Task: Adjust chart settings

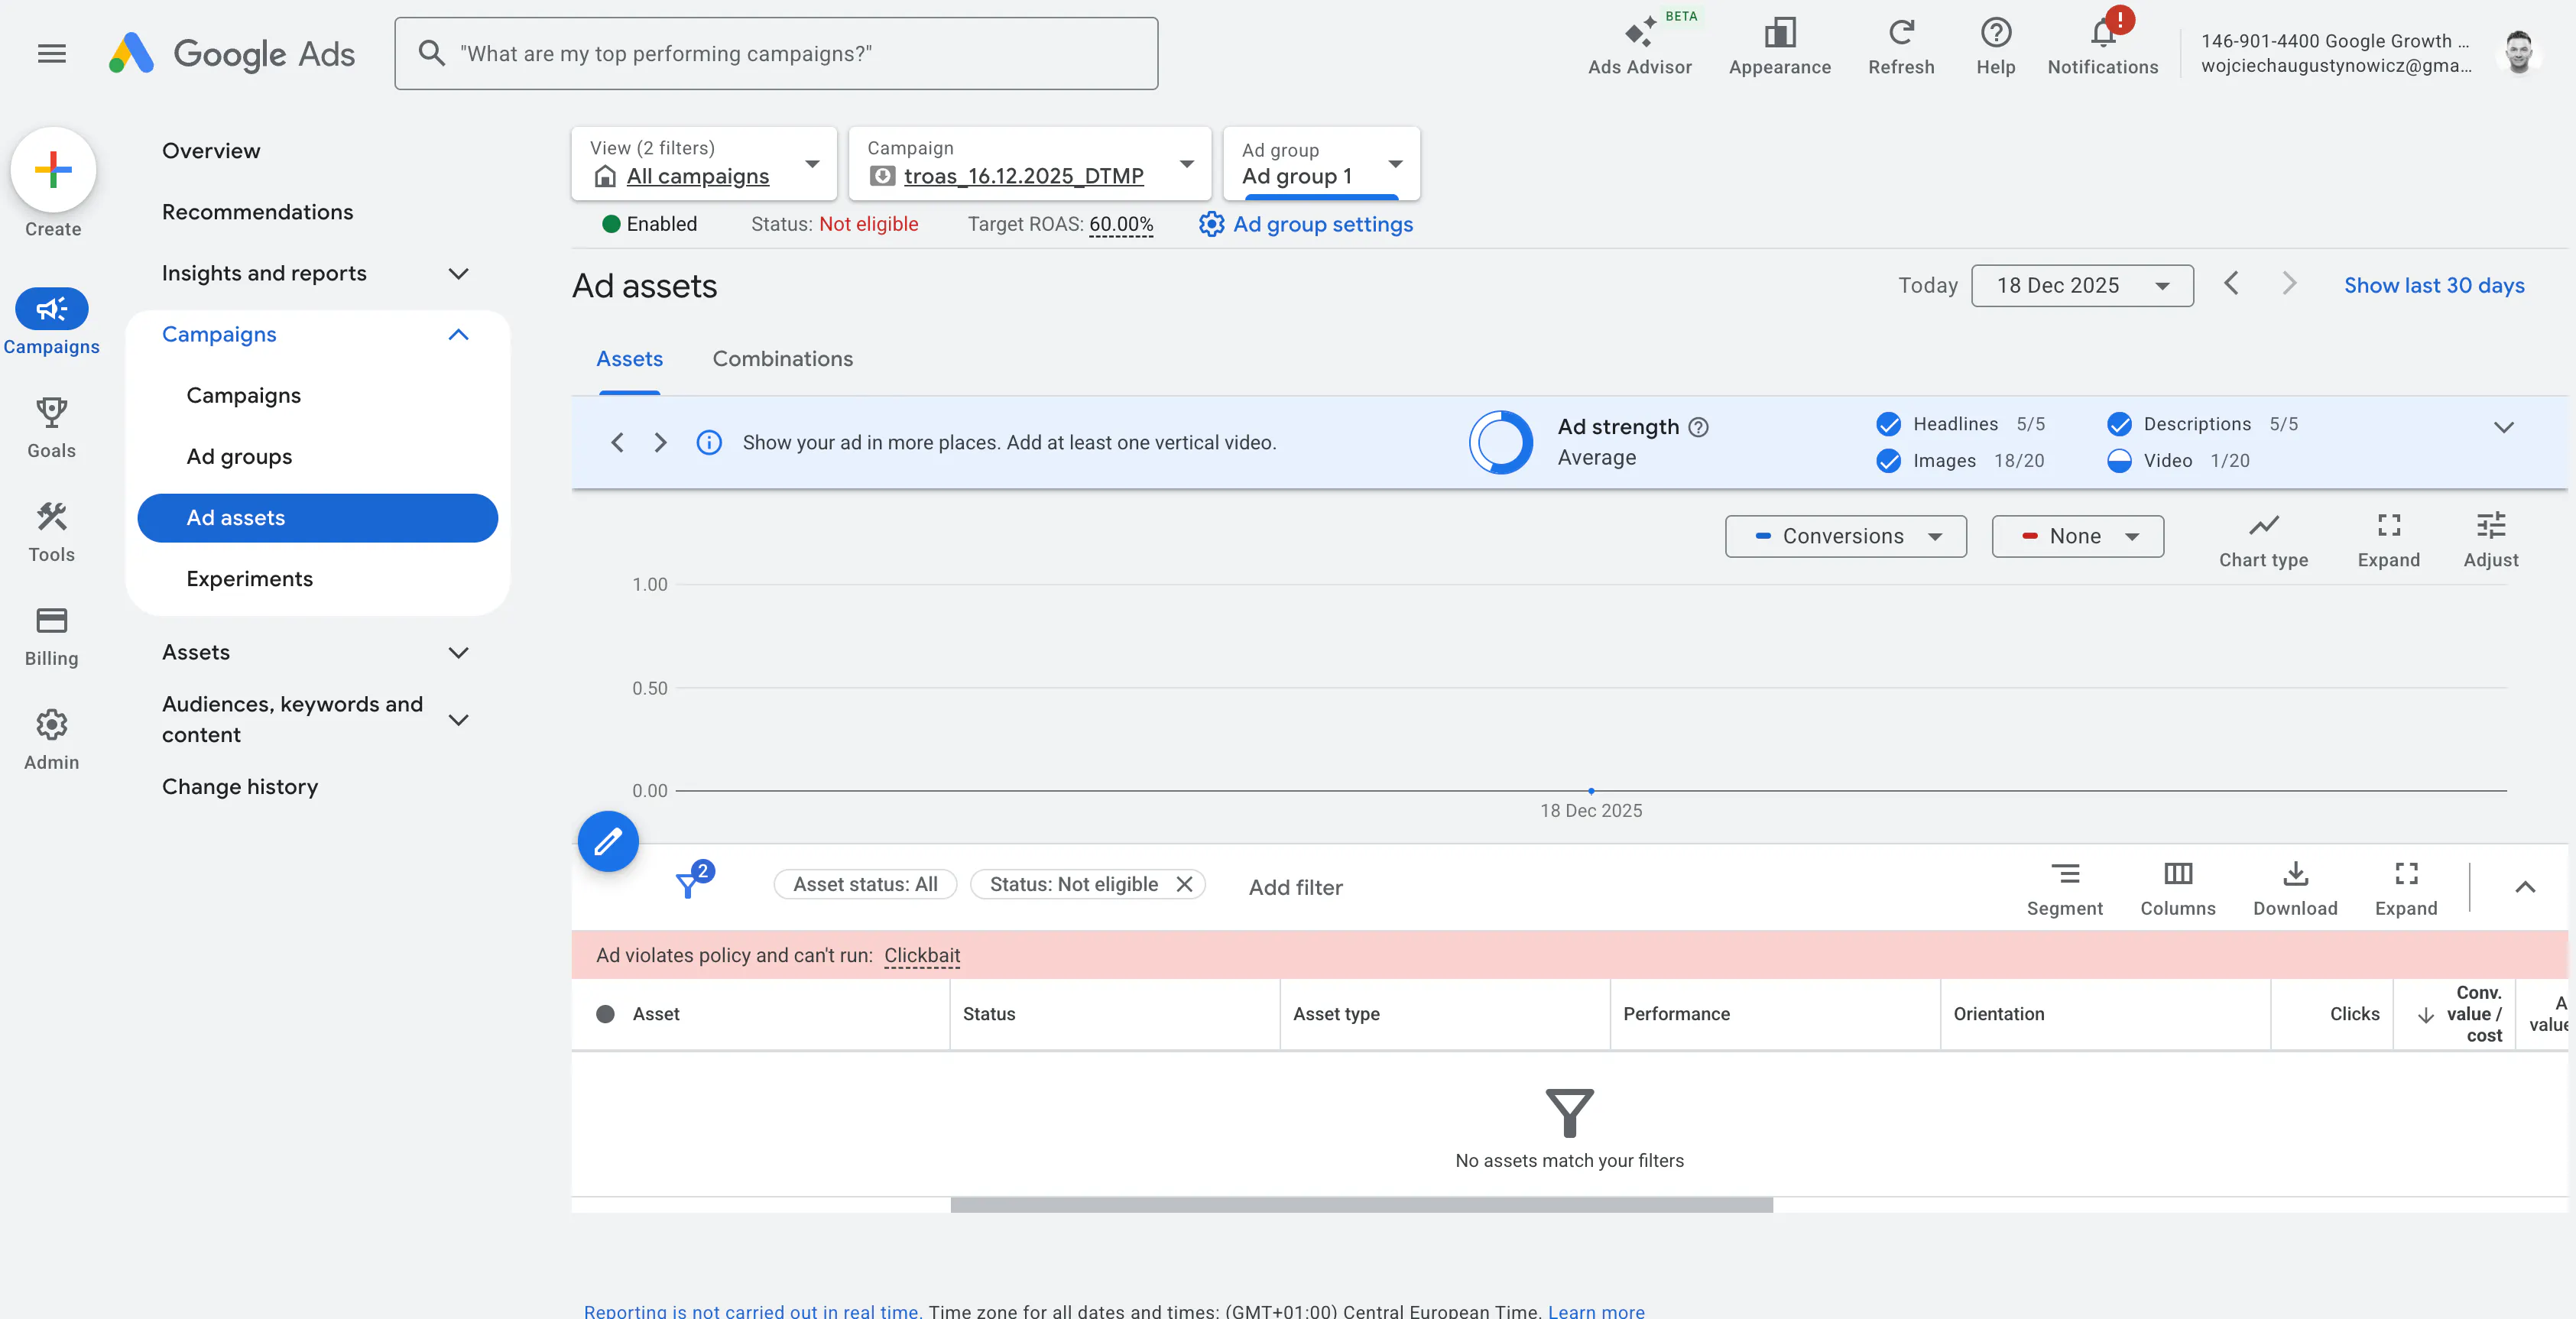Action: pos(2490,540)
